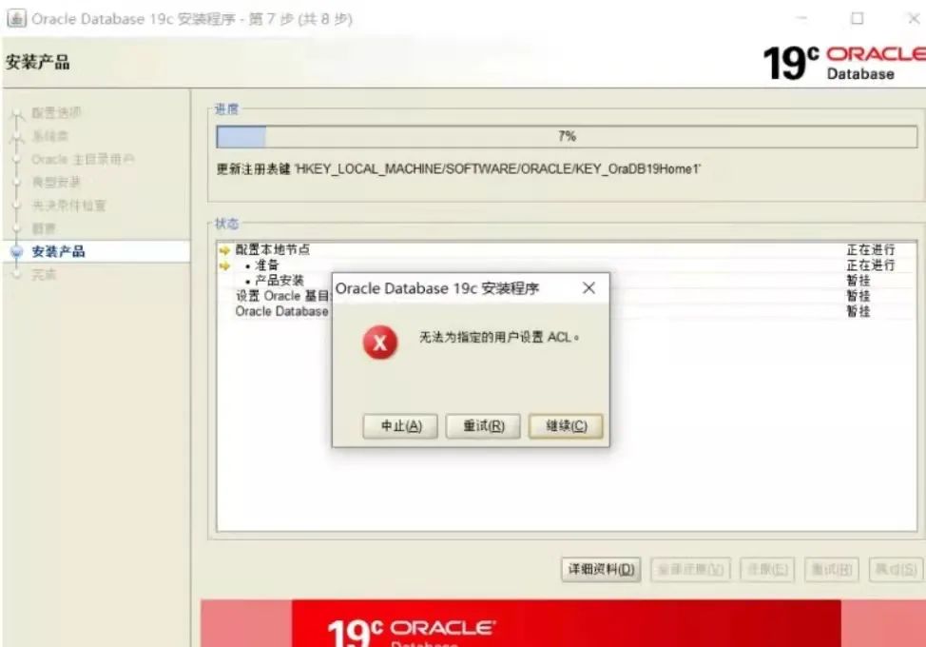926x647 pixels.
Task: Click the arrow icon beside 准备
Action: pos(224,265)
